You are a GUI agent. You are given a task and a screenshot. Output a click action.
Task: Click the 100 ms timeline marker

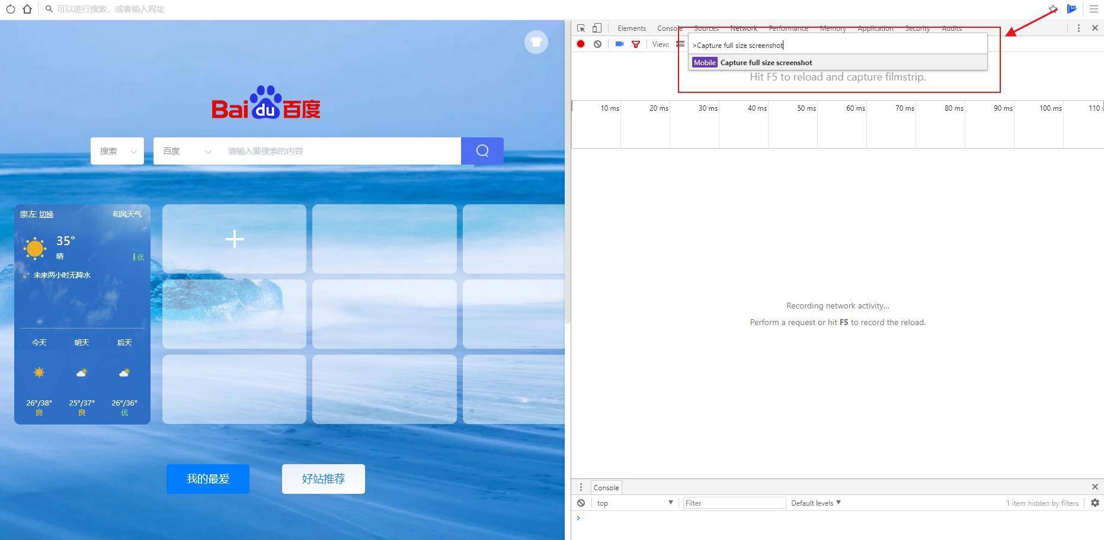1050,108
